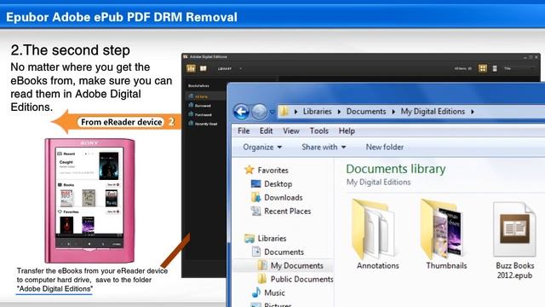Click the Recent Places icon
The height and width of the screenshot is (307, 545).
(255, 211)
